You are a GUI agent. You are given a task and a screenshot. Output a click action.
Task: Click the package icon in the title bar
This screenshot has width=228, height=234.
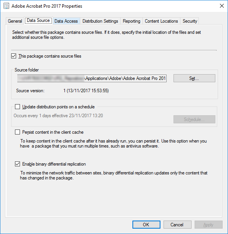pyautogui.click(x=6, y=6)
